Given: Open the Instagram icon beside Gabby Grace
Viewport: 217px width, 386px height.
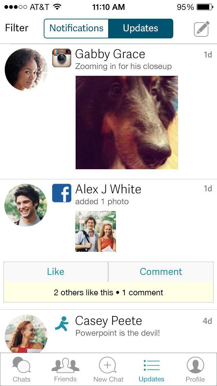Looking at the screenshot, I should tap(62, 58).
